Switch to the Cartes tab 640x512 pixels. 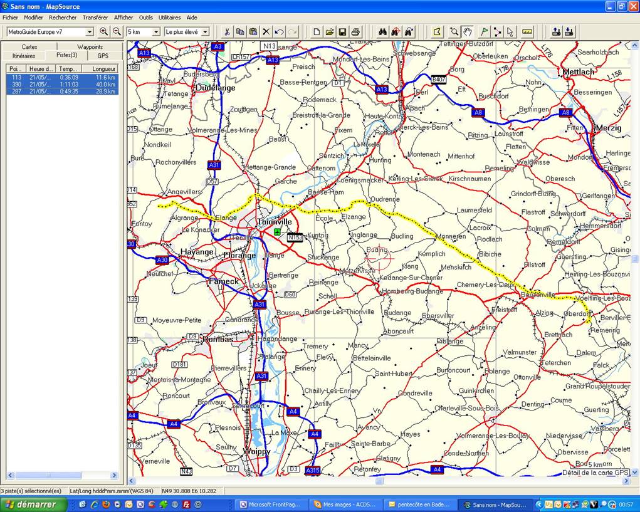(x=29, y=47)
